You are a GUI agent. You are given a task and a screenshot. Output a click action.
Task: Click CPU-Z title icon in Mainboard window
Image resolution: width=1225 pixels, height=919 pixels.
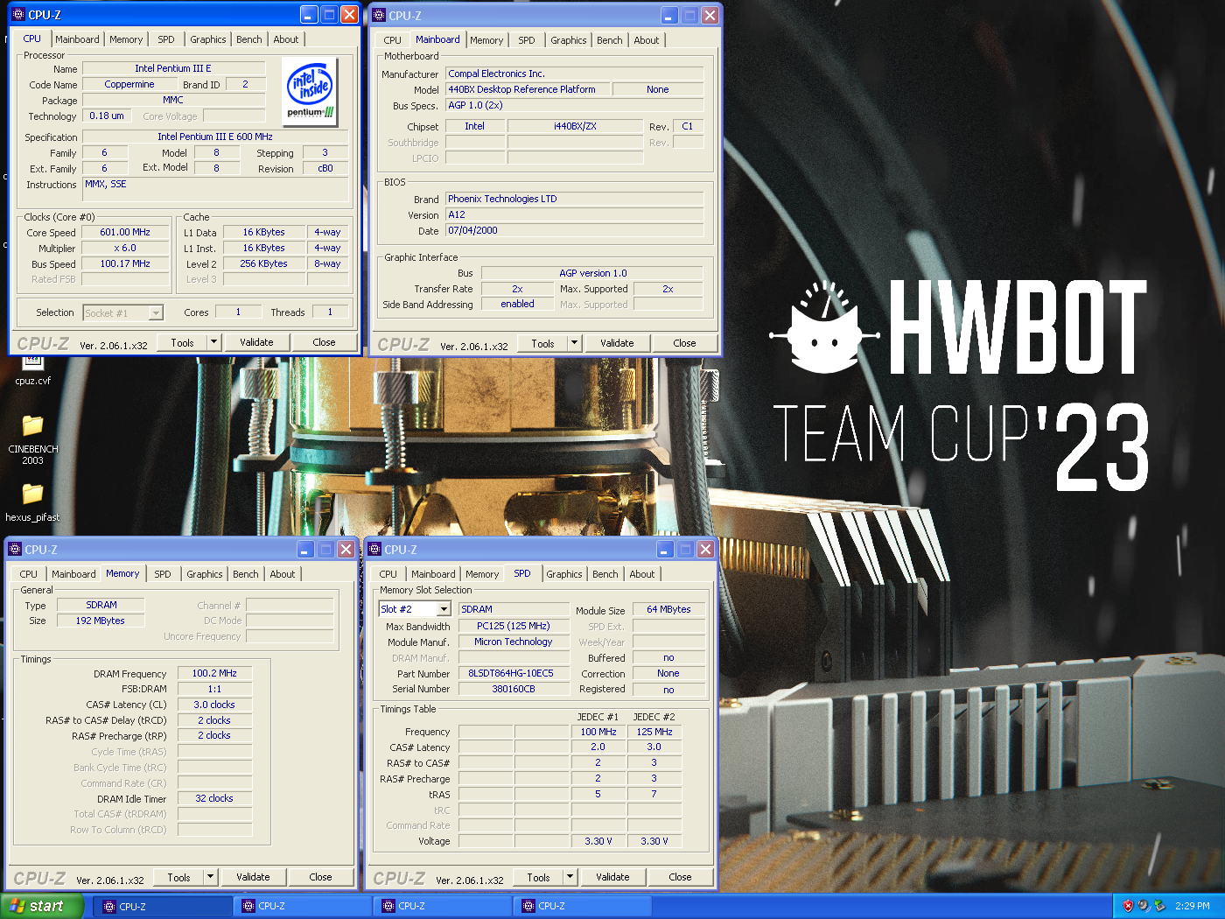click(x=379, y=16)
